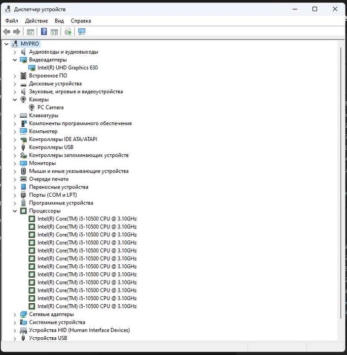Image resolution: width=347 pixels, height=355 pixels.
Task: Click the vertical scrollbar of device tree
Action: click(340, 182)
